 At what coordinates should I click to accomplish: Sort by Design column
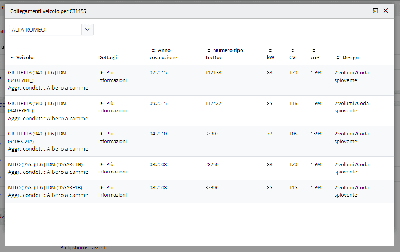(347, 58)
